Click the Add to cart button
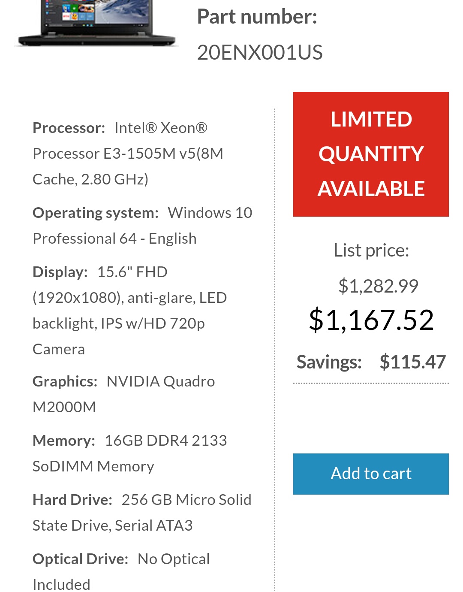Viewport: 463px width, 592px height. pos(371,474)
